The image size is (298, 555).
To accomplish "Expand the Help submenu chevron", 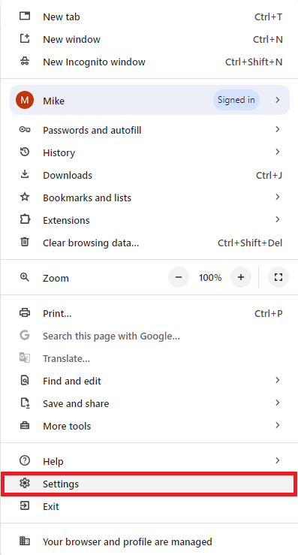I will tap(278, 460).
